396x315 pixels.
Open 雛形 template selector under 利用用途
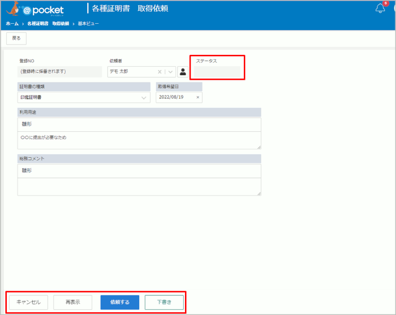[x=139, y=124]
